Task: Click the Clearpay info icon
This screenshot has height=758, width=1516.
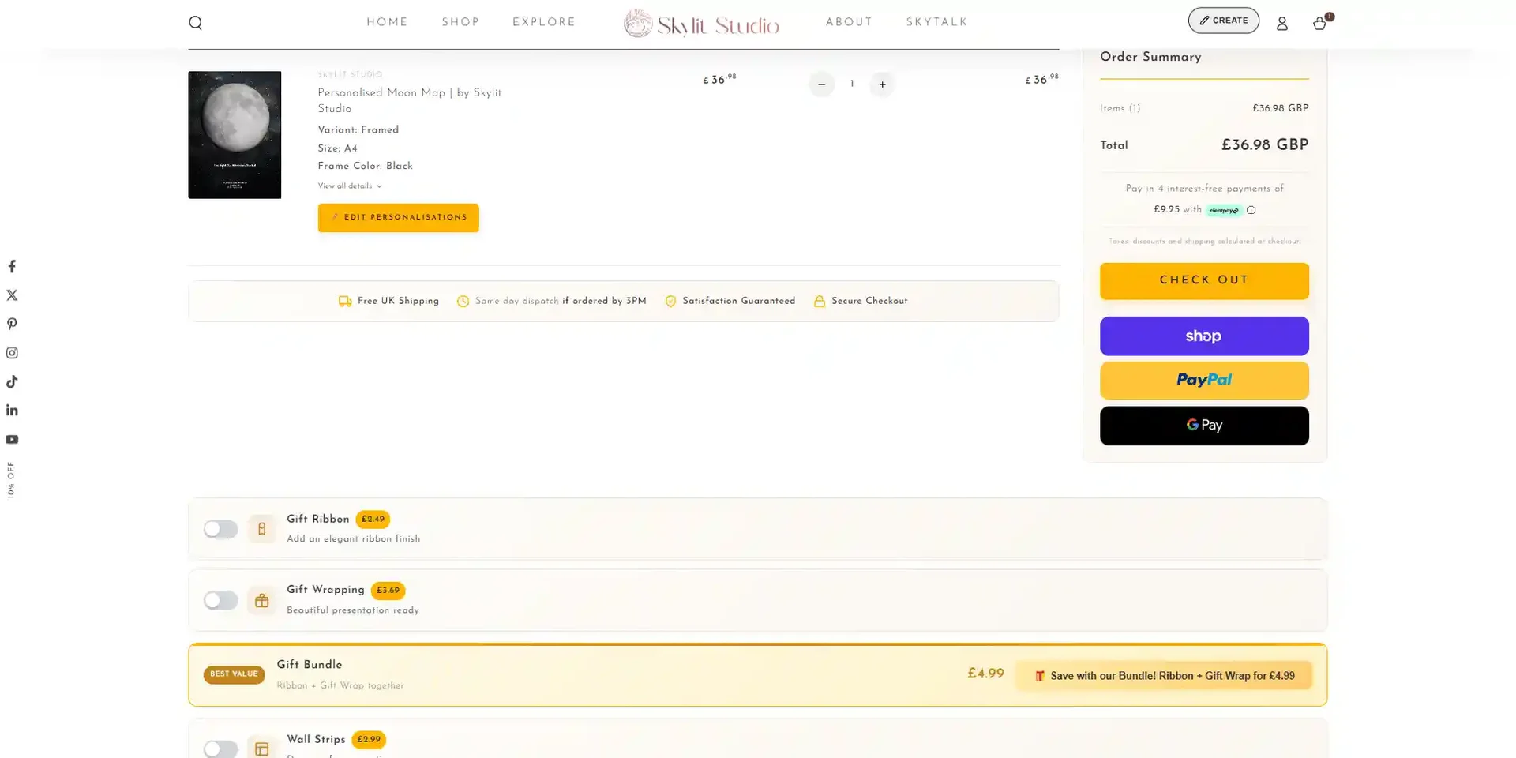Action: click(1251, 210)
